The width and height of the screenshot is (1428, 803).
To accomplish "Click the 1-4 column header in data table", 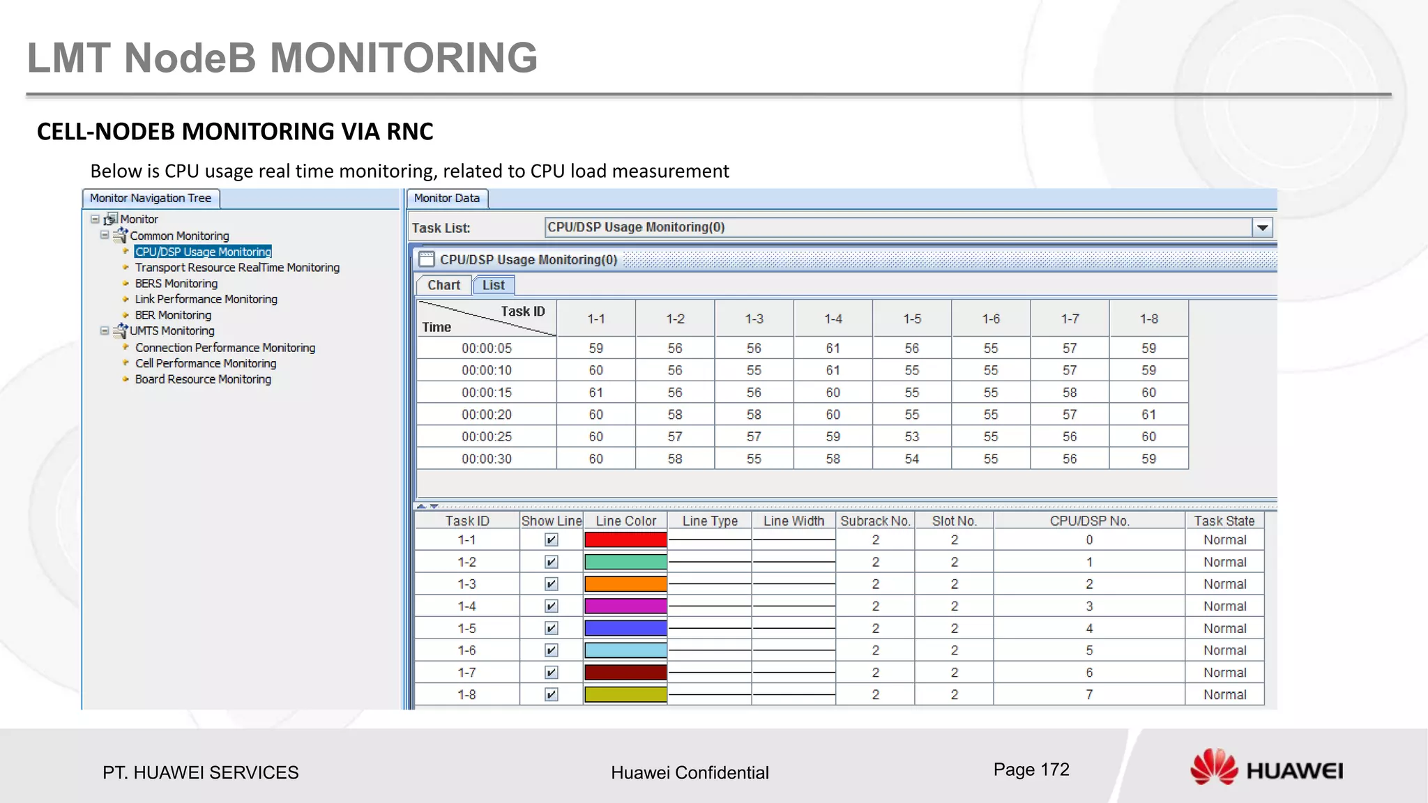I will pyautogui.click(x=833, y=319).
